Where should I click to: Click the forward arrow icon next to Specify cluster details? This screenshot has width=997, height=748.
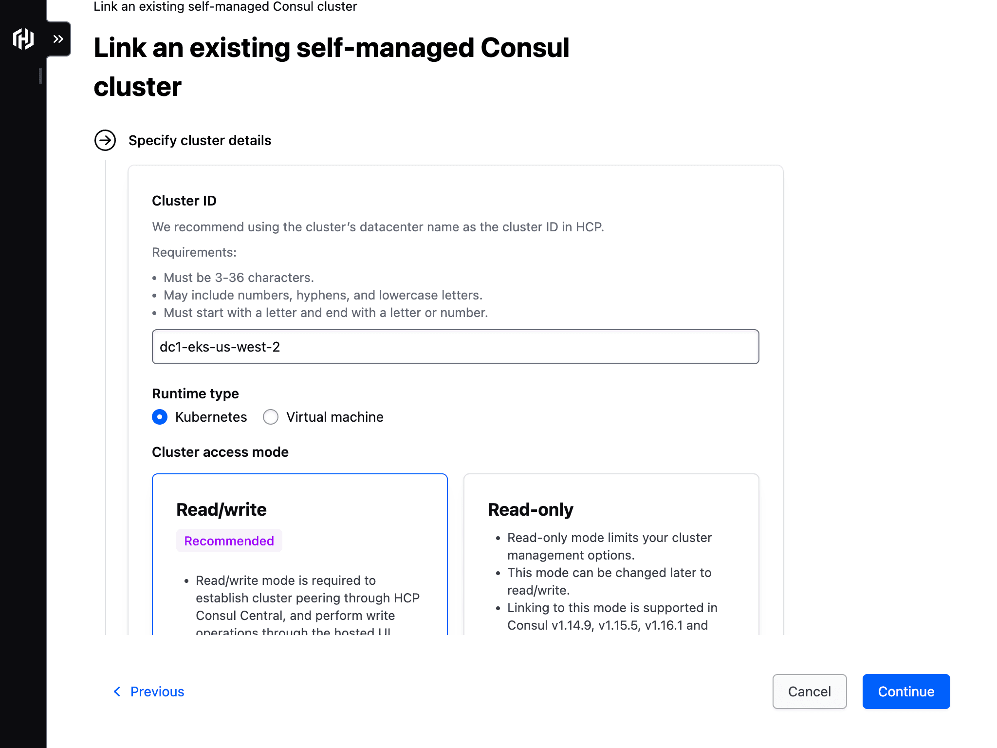pos(104,141)
